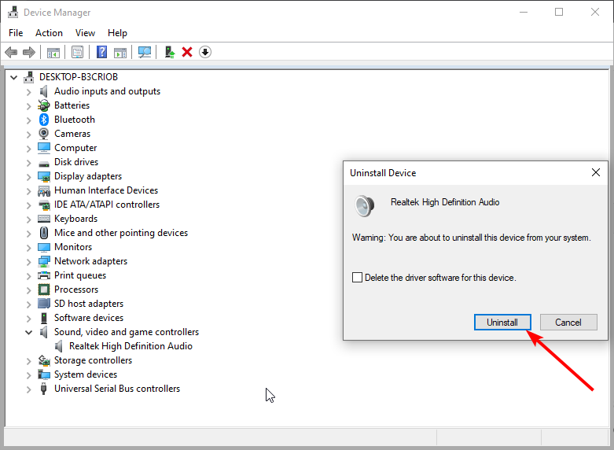Select the Keyboards category icon

44,219
